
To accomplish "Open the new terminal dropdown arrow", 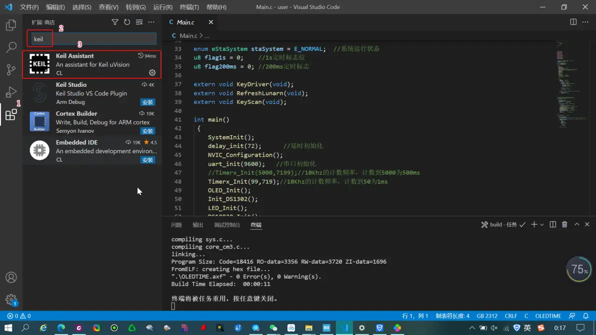I will click(542, 225).
